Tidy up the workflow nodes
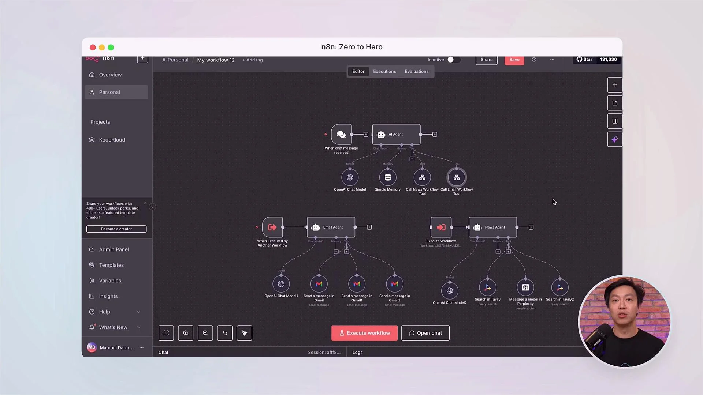 (x=244, y=333)
